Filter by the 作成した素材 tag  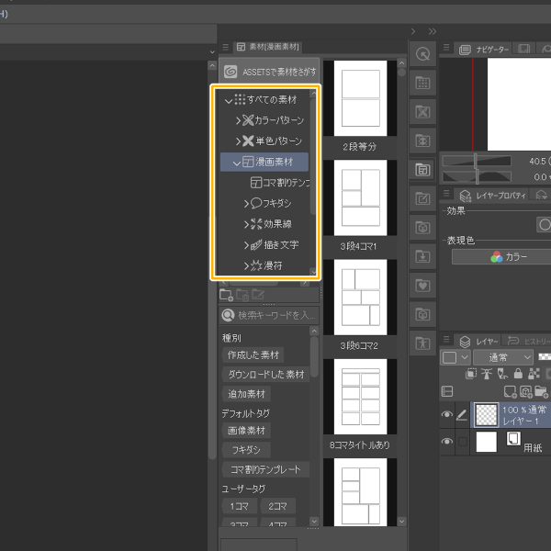(253, 354)
